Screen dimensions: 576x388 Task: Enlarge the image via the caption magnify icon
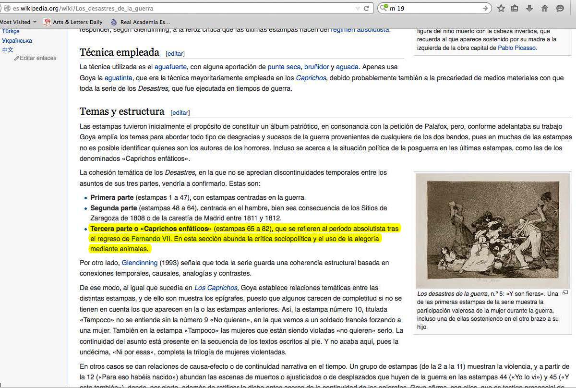point(565,292)
